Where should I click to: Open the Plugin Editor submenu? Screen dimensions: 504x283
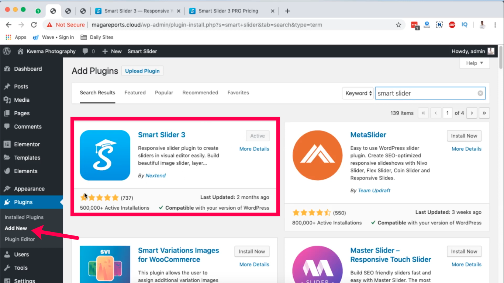point(20,239)
